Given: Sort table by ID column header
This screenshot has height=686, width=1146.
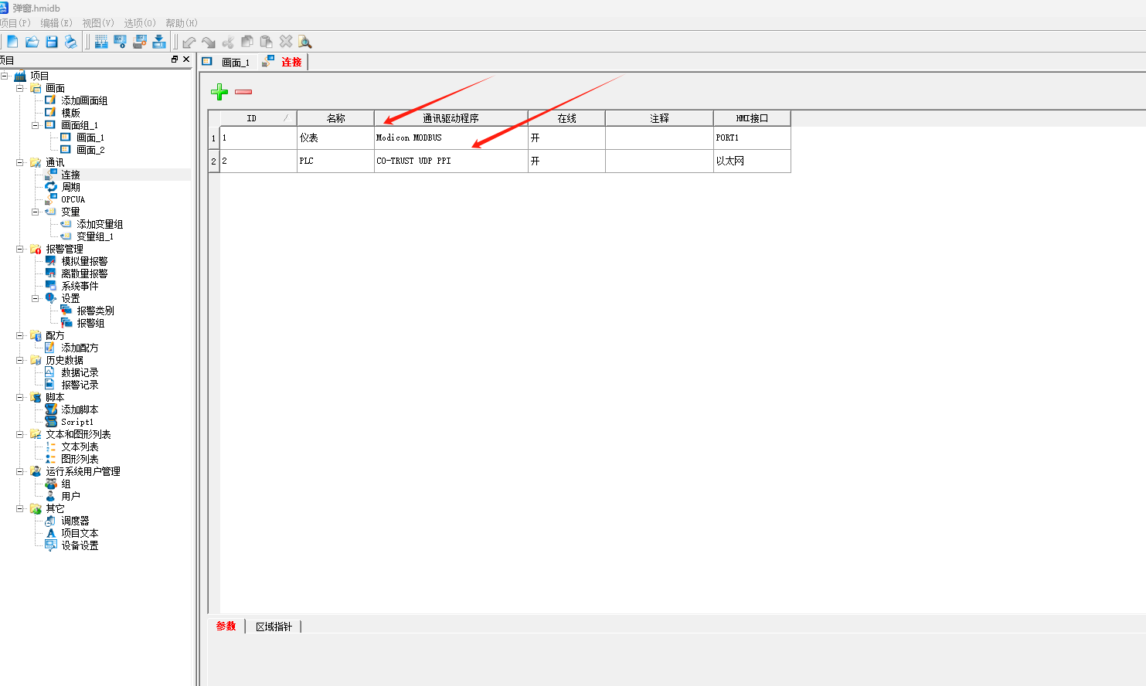Looking at the screenshot, I should pos(258,118).
